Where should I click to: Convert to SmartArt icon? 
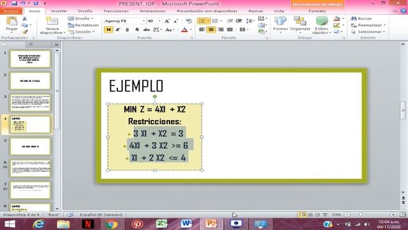[x=263, y=32]
